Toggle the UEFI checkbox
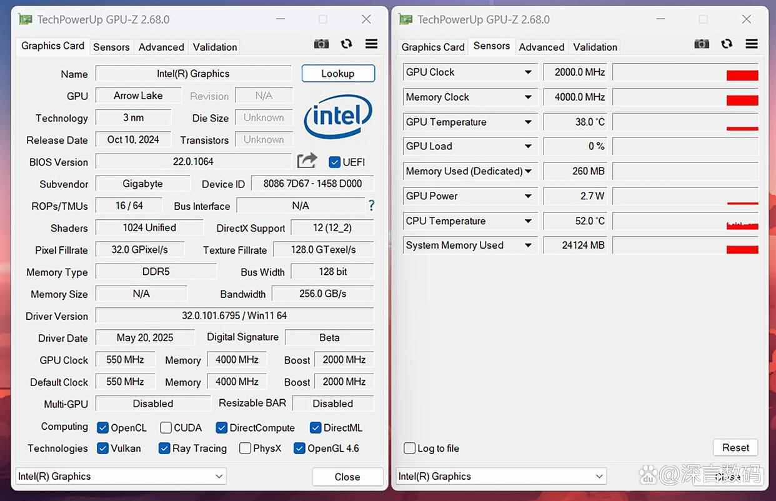Viewport: 776px width, 501px height. pyautogui.click(x=334, y=162)
